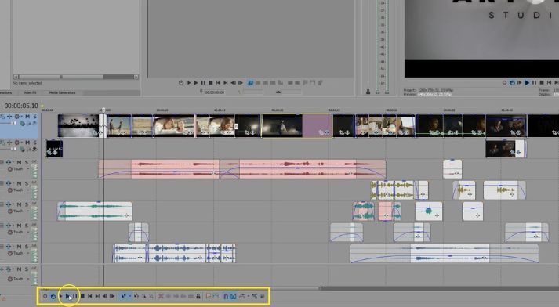Click the Split icon in the editing toolbar

coord(191,296)
